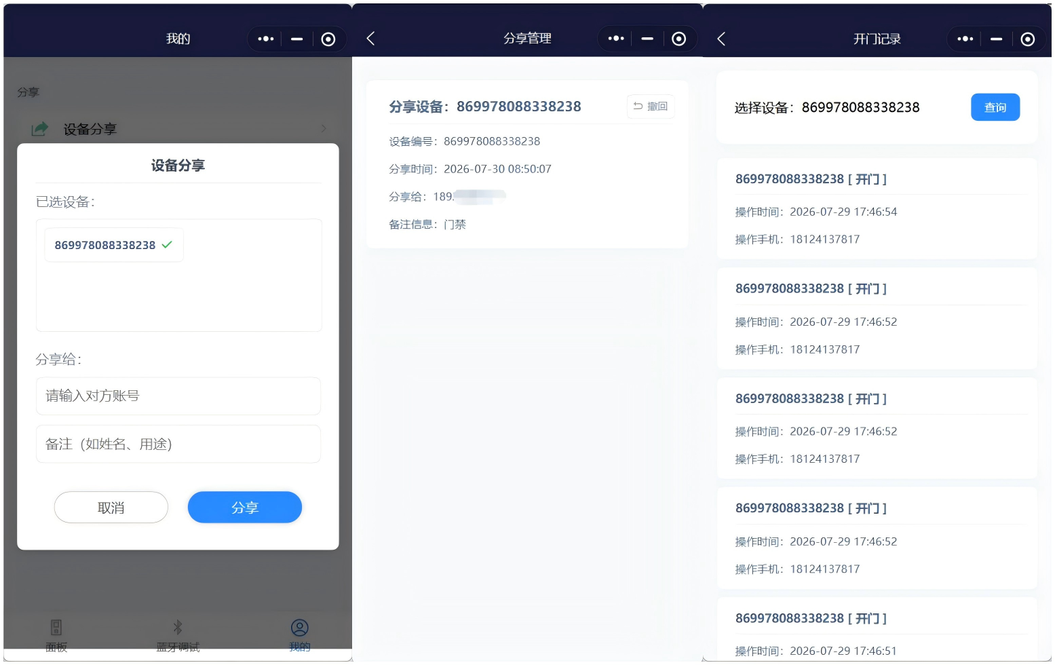Open the three-dots menu on 开门记录 screen
The width and height of the screenshot is (1055, 665).
pos(965,39)
